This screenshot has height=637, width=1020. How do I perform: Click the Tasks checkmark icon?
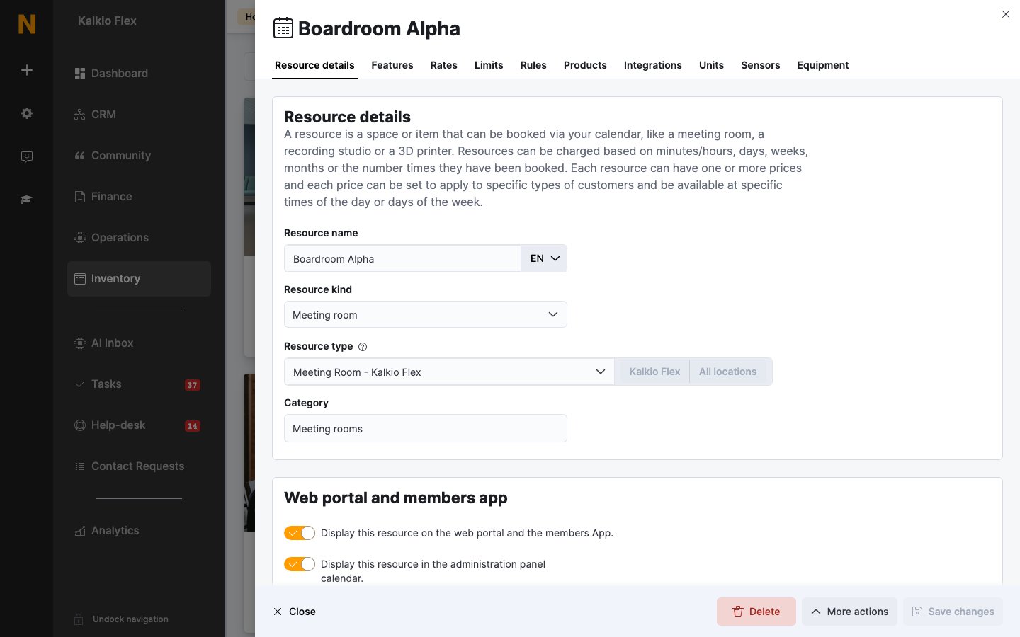pyautogui.click(x=80, y=384)
